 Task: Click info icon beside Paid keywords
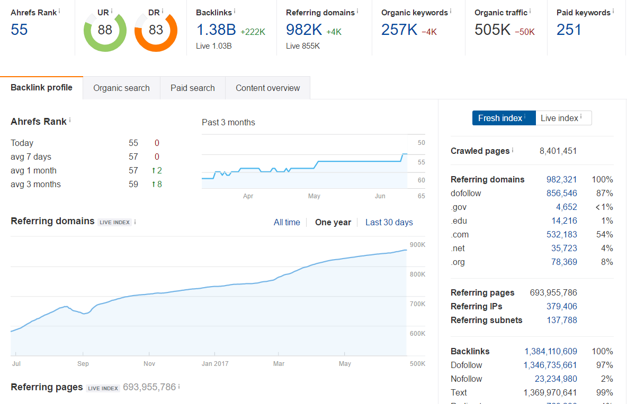click(613, 11)
